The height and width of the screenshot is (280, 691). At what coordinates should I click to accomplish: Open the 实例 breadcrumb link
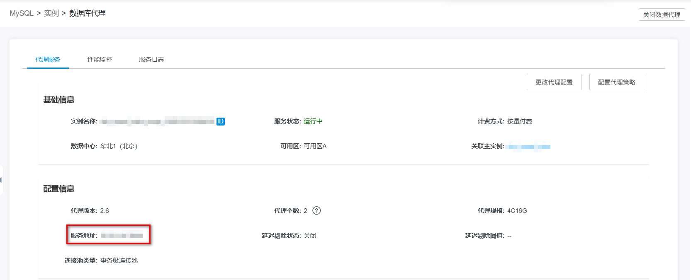click(x=51, y=13)
